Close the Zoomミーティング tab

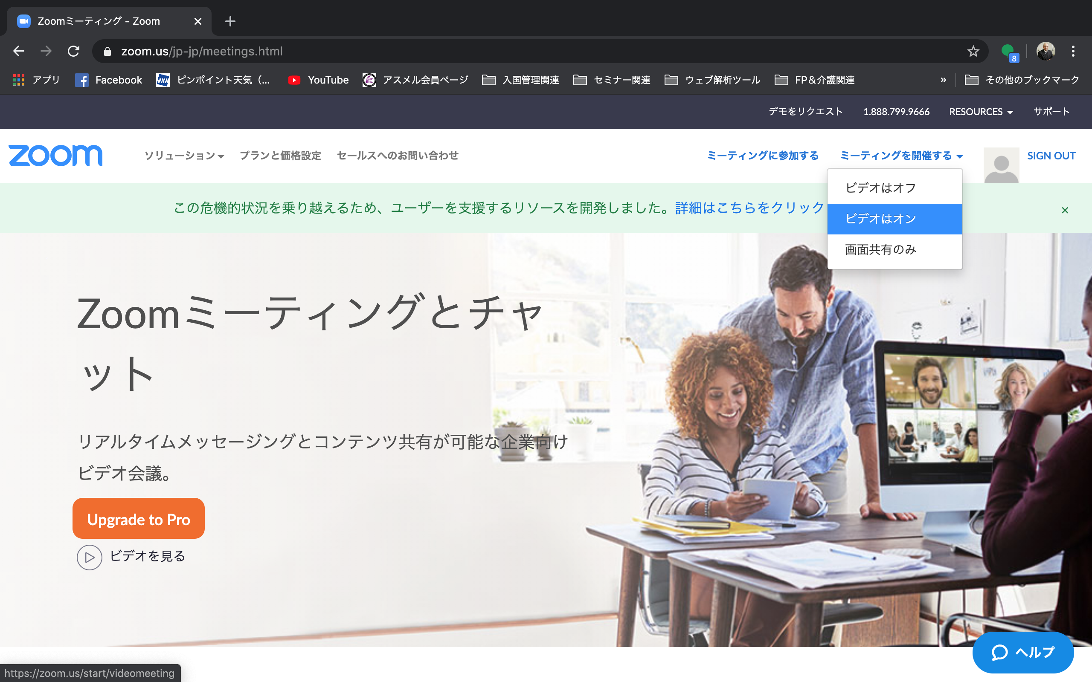click(197, 21)
